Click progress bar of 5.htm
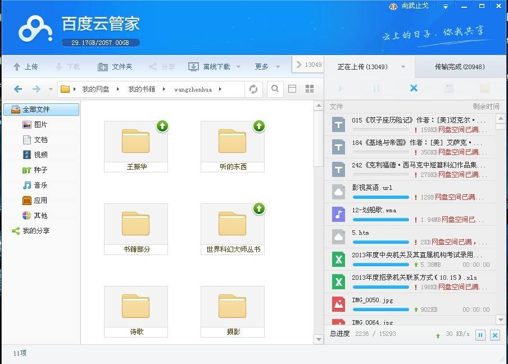The image size is (508, 364). pos(380,242)
